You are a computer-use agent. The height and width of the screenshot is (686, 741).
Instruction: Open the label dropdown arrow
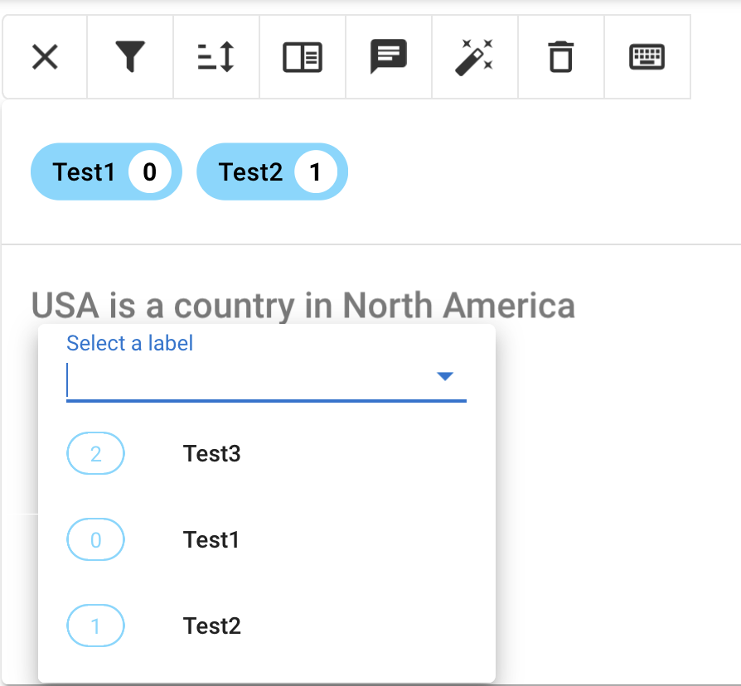pos(446,375)
